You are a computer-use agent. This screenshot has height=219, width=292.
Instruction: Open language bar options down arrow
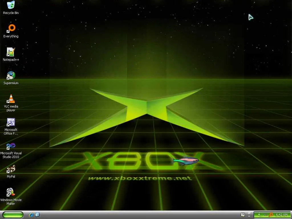pyautogui.click(x=249, y=216)
